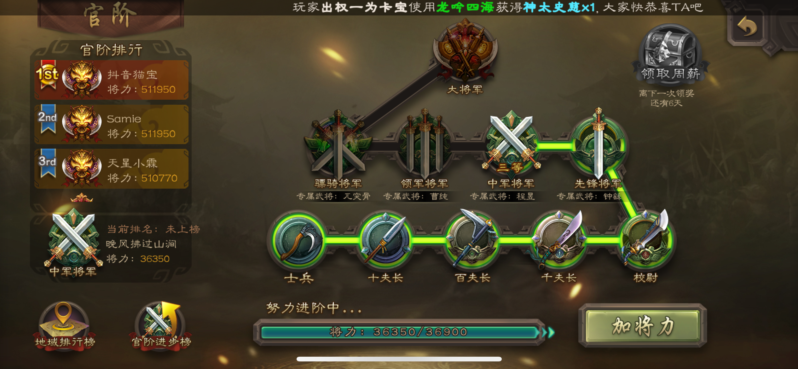Tap the 士兵 axe rank icon

pyautogui.click(x=299, y=241)
